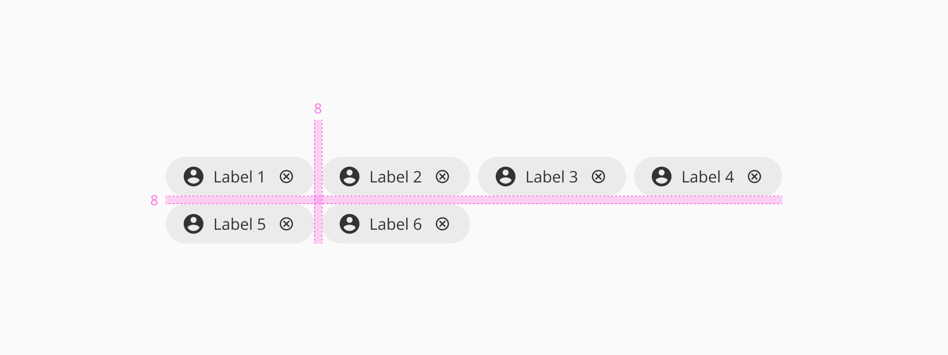Remove the Label 6 chip

click(442, 224)
